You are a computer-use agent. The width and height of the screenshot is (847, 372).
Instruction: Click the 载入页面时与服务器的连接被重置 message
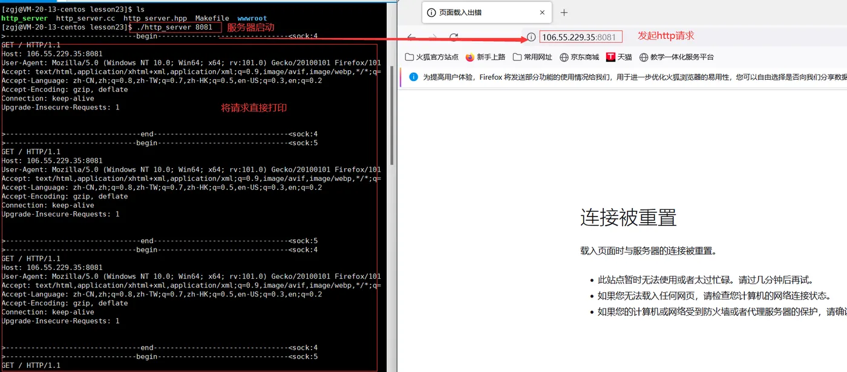(x=649, y=251)
